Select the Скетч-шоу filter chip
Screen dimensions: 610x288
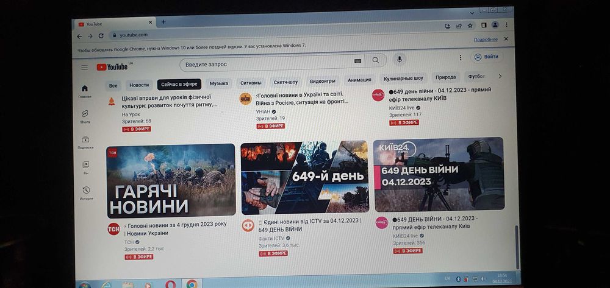pyautogui.click(x=285, y=82)
